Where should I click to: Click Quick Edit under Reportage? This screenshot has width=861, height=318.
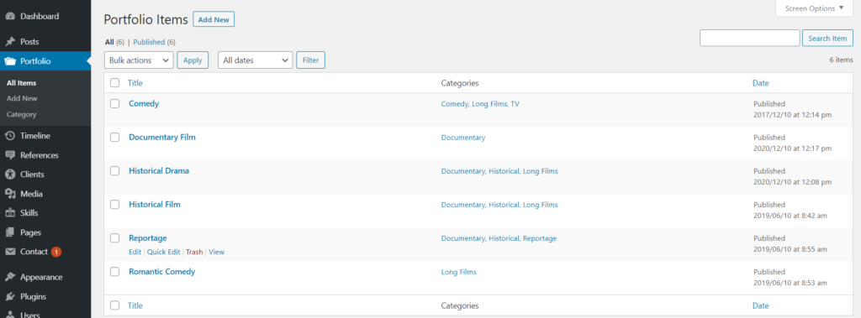(164, 253)
